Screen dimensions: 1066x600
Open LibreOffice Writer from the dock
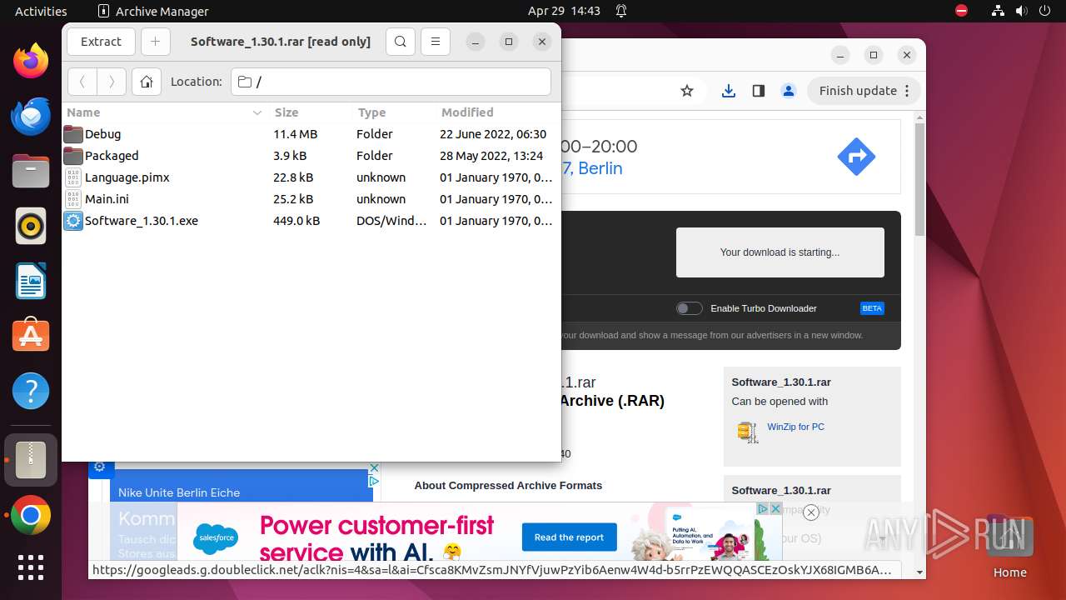pos(31,281)
